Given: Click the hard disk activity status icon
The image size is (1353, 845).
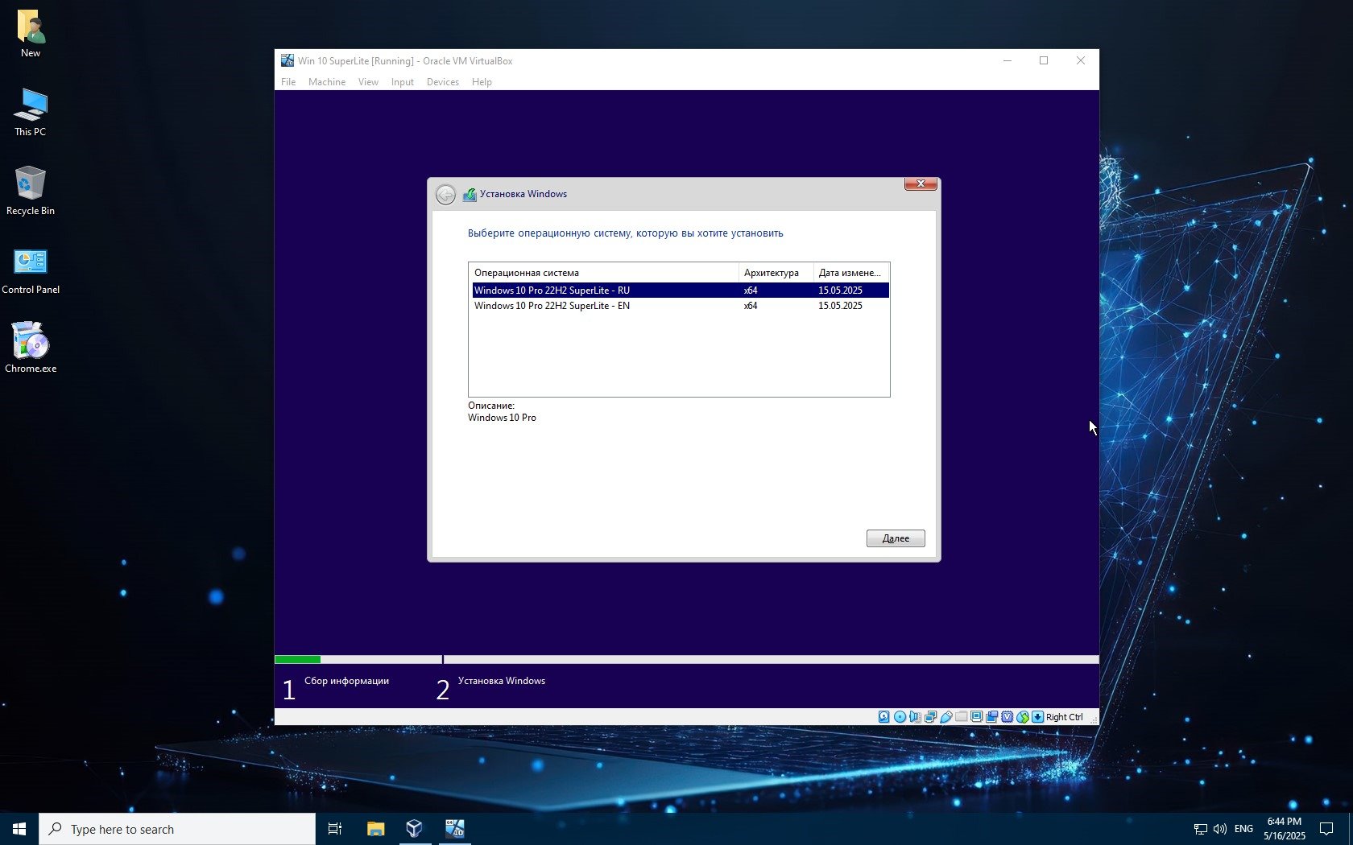Looking at the screenshot, I should pos(884,717).
